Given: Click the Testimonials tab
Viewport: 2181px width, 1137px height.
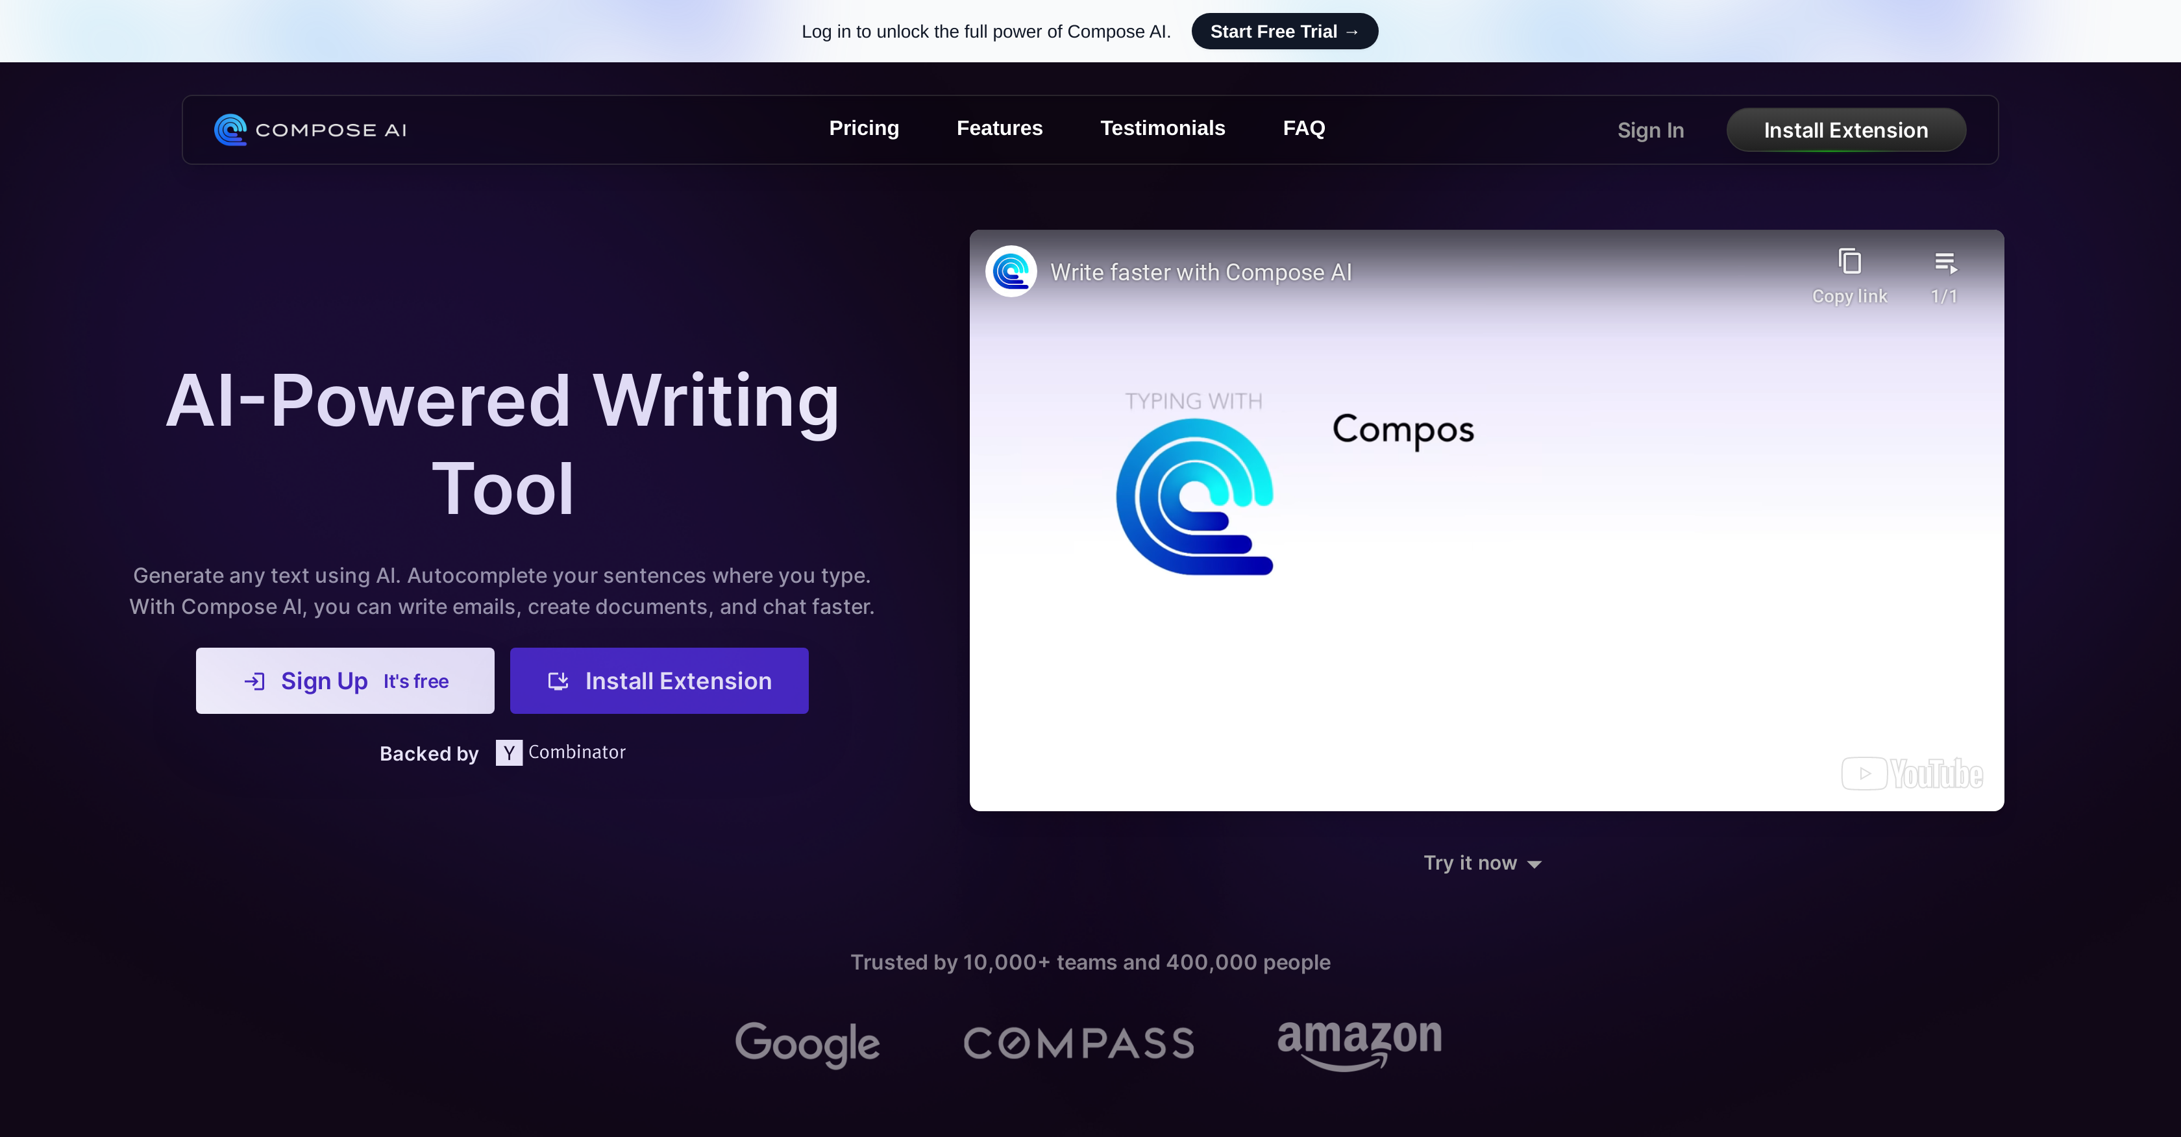Looking at the screenshot, I should pyautogui.click(x=1163, y=128).
